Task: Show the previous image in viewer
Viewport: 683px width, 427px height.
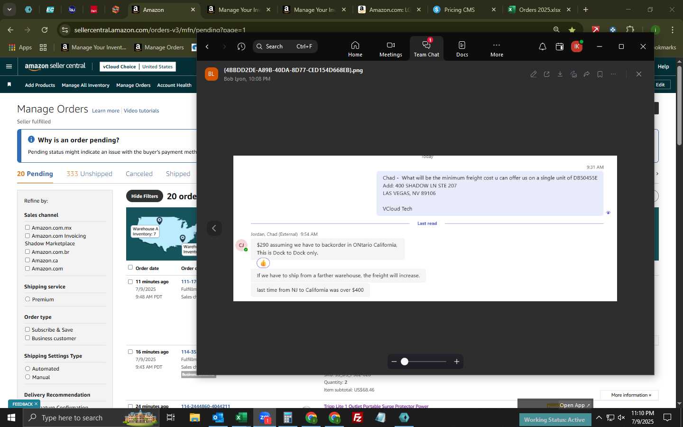Action: (x=214, y=228)
